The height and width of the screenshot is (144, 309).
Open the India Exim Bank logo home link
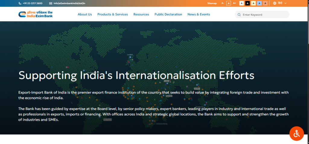36,14
